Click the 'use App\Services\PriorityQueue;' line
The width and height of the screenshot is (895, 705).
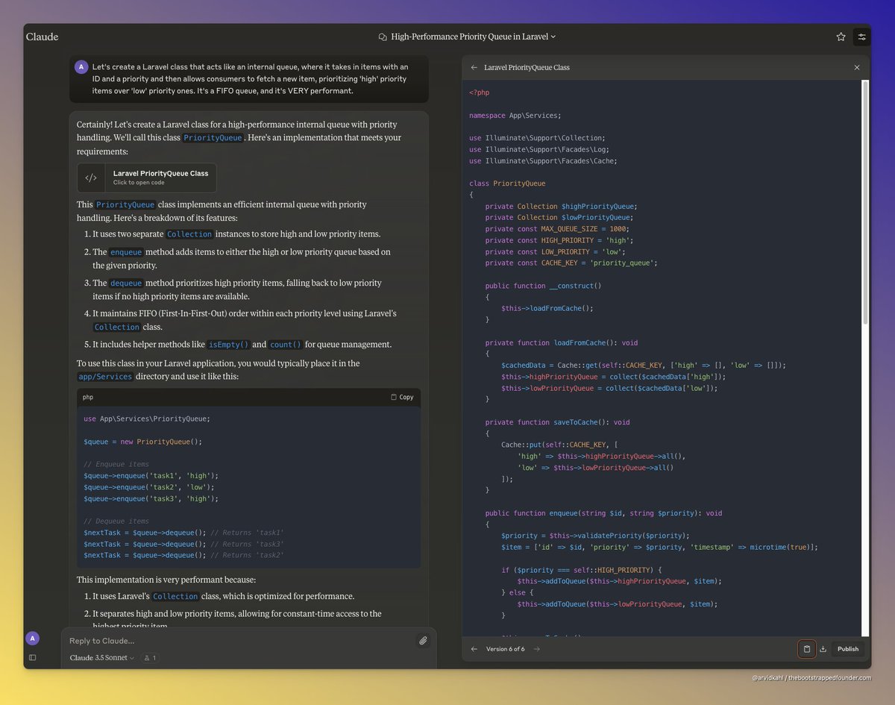tap(147, 419)
